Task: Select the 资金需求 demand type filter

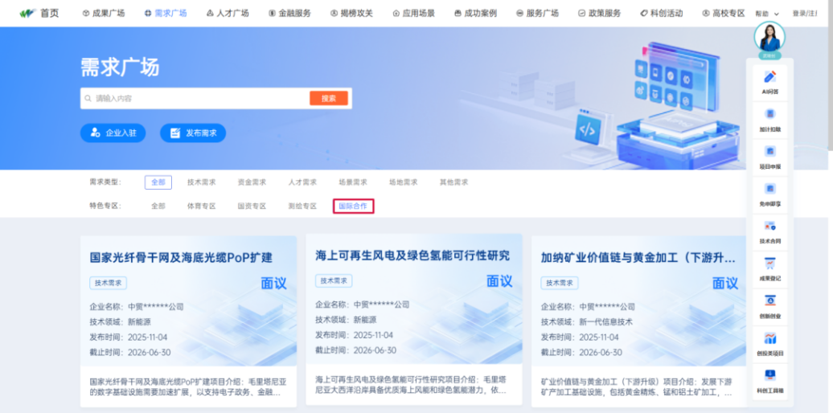Action: click(252, 182)
